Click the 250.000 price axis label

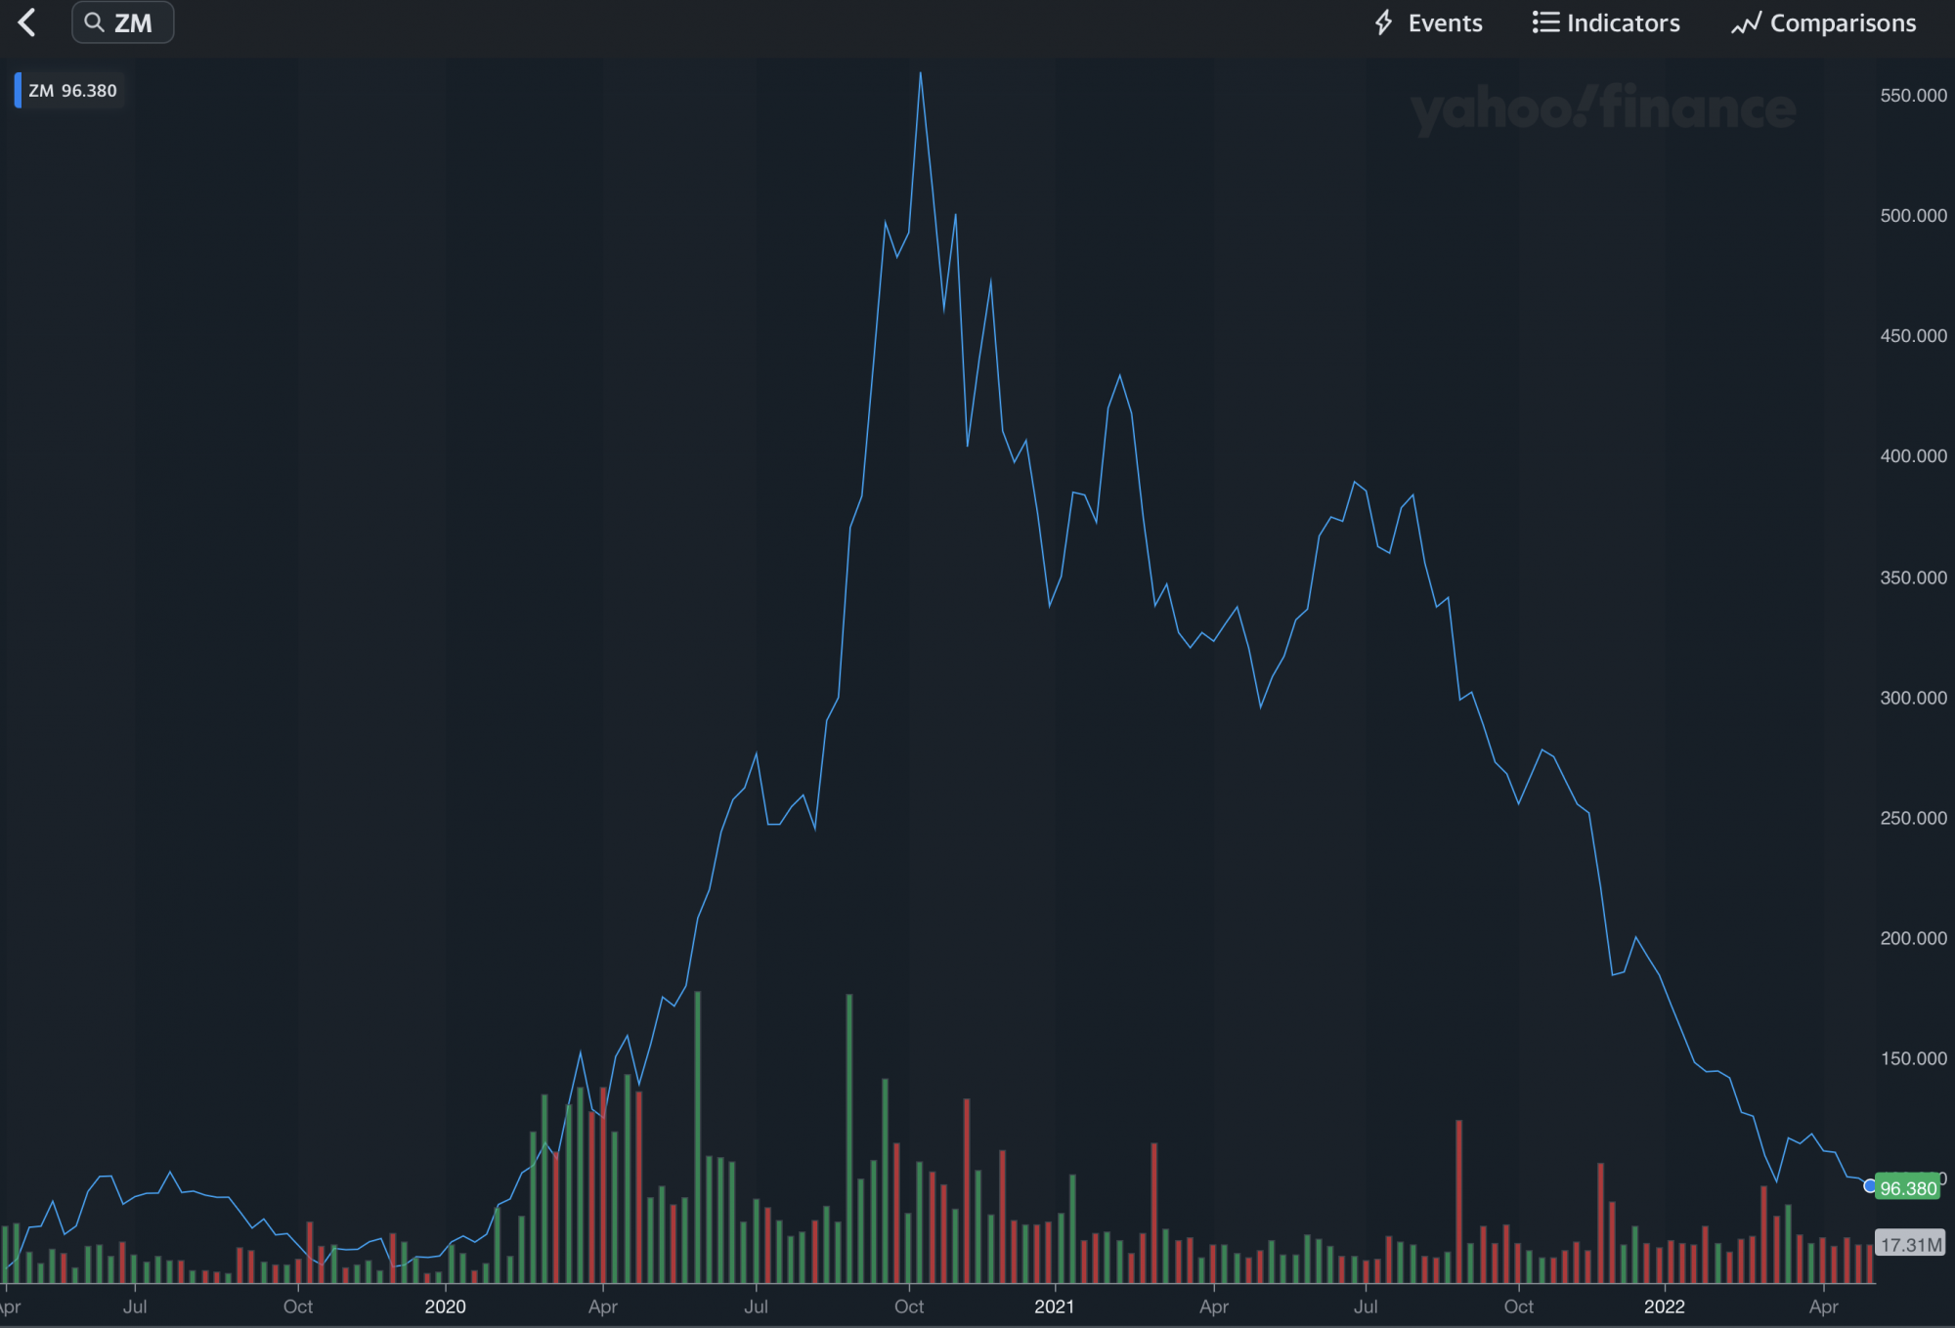[x=1913, y=818]
